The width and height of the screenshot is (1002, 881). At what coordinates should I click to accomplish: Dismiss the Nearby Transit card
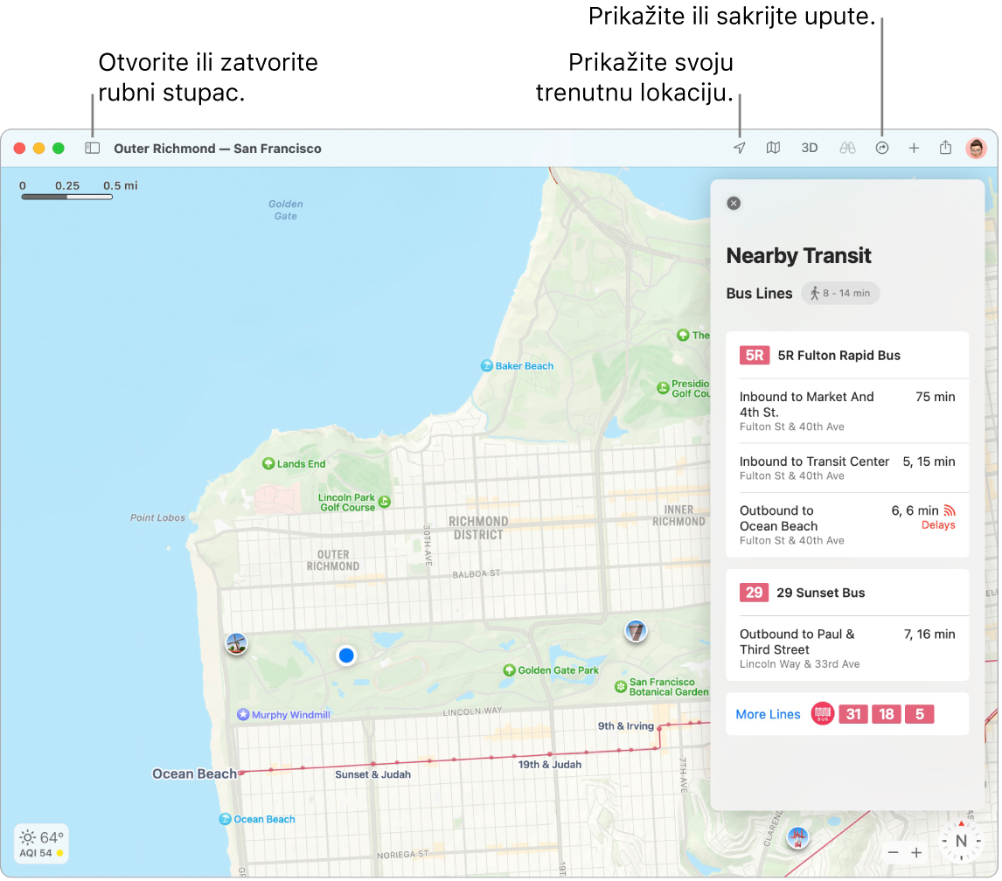pyautogui.click(x=733, y=203)
